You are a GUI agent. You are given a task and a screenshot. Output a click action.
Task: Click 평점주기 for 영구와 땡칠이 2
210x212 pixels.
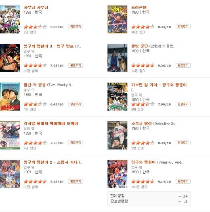point(76,181)
